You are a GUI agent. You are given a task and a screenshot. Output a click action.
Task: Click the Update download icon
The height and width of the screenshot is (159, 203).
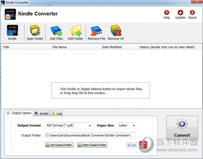click(x=181, y=13)
